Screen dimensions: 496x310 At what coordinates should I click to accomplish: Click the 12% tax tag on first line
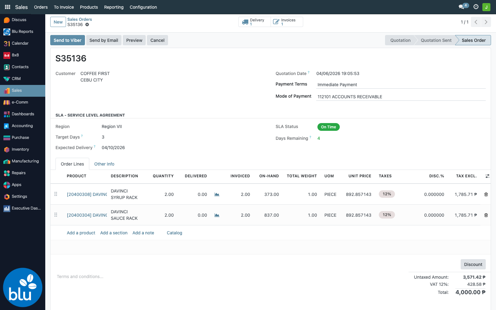click(x=387, y=194)
